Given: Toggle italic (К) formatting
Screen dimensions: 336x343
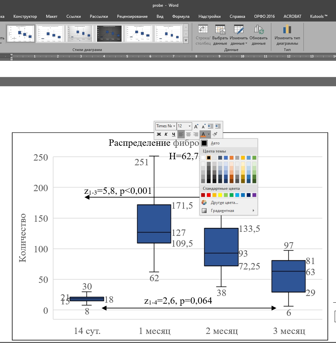Looking at the screenshot, I should tap(166, 134).
